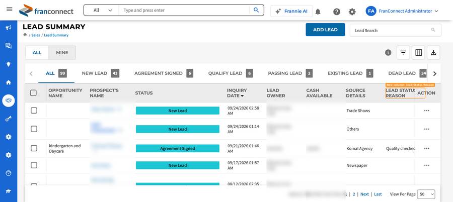Switch to the ALL leads toggle
This screenshot has height=202, width=453.
pos(37,53)
